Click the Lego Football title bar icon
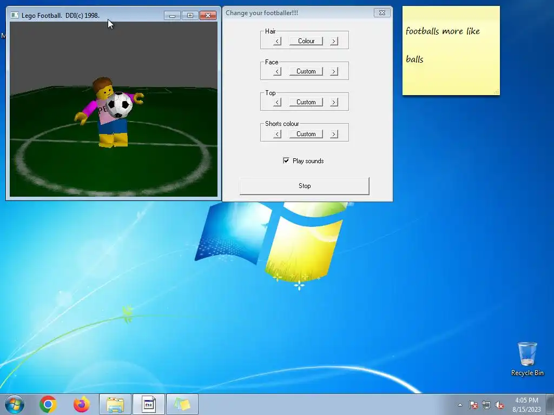Screen dimensions: 554x415 15,15
